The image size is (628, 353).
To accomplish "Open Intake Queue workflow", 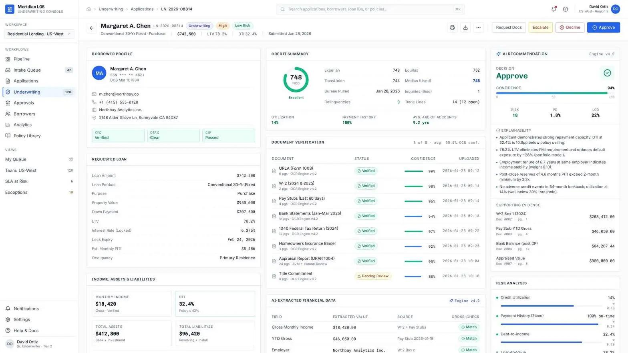I will coord(39,70).
